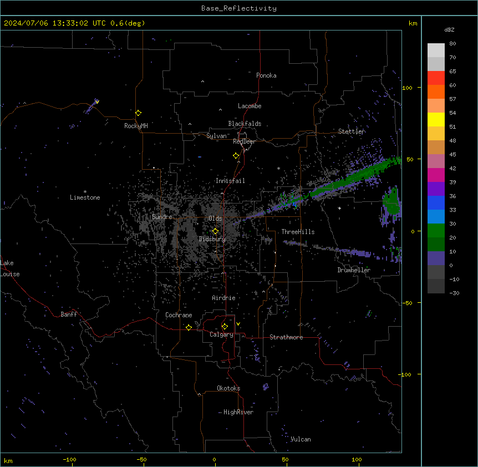Select the blue 36-33 dBZ legend swatch
This screenshot has height=467, width=478.
(436, 203)
